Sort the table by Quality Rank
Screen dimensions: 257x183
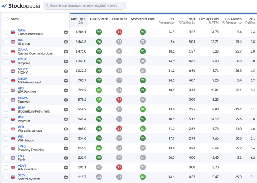98,19
